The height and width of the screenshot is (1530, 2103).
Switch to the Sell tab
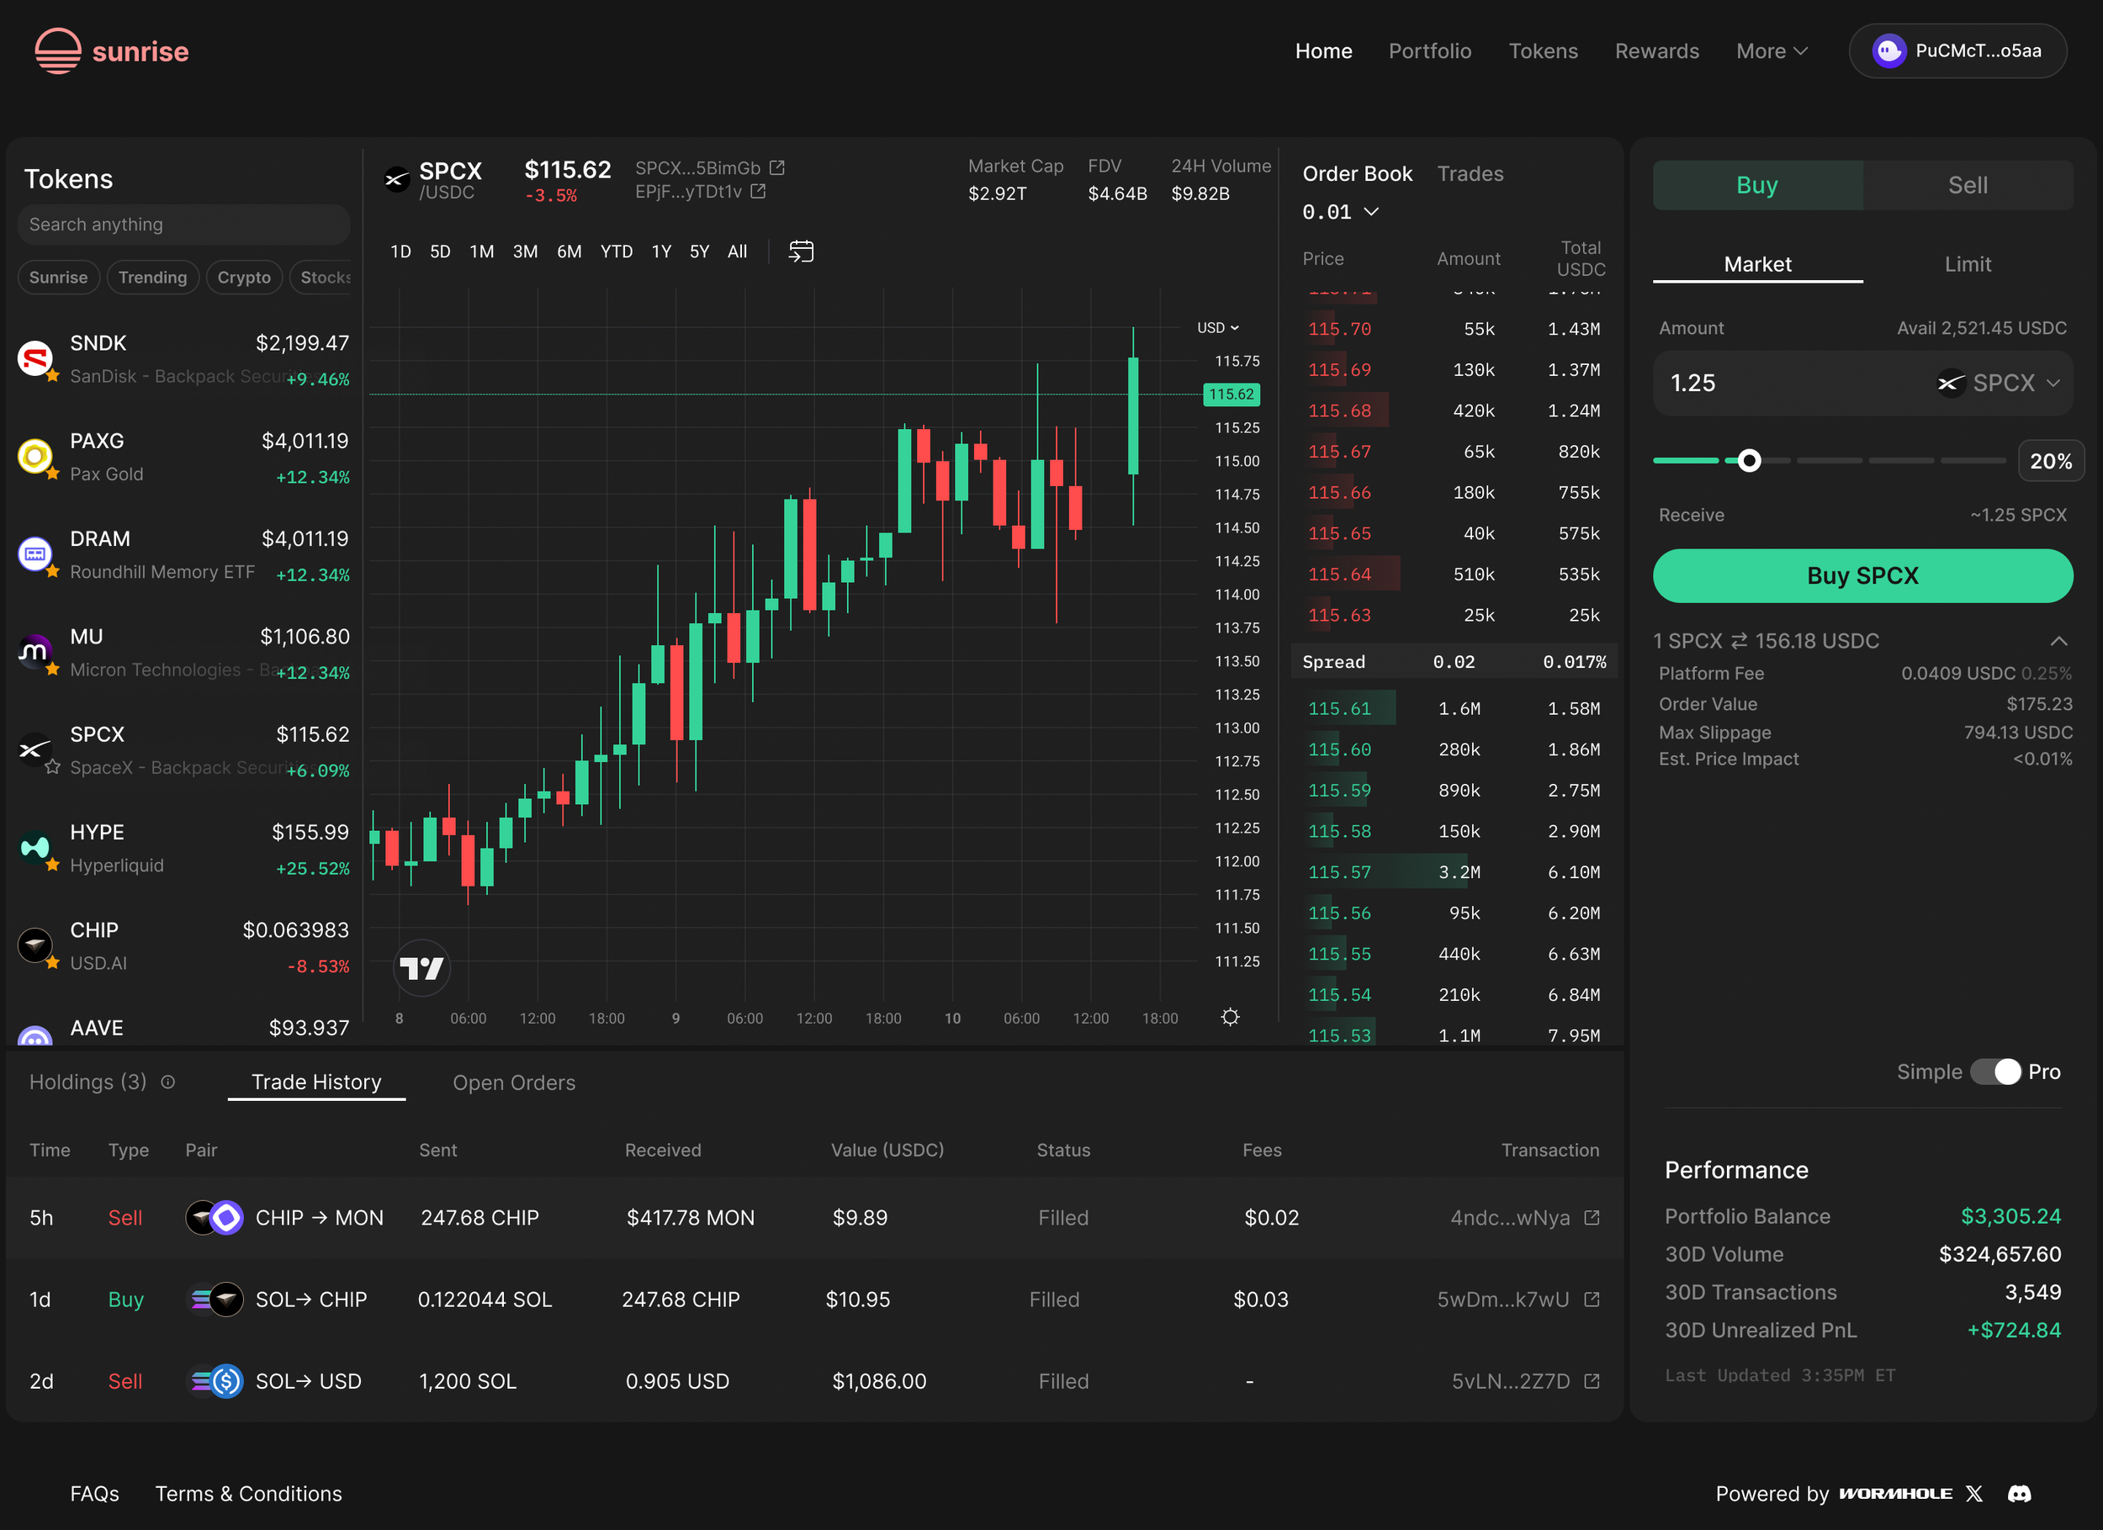1968,185
